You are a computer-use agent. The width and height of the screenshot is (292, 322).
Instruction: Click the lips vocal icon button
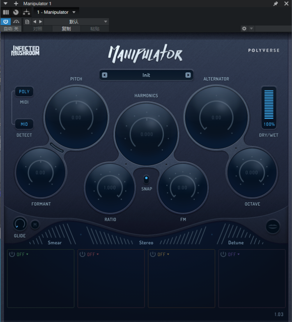273,226
